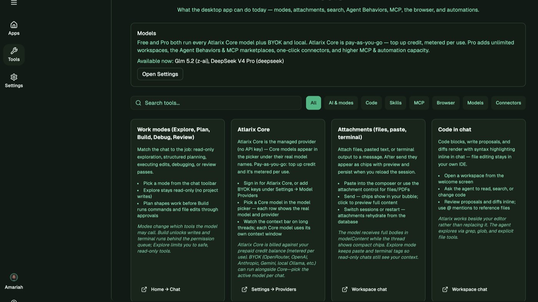
Task: Click the 'What the desktop app can do today' subtitle
Action: pyautogui.click(x=328, y=10)
